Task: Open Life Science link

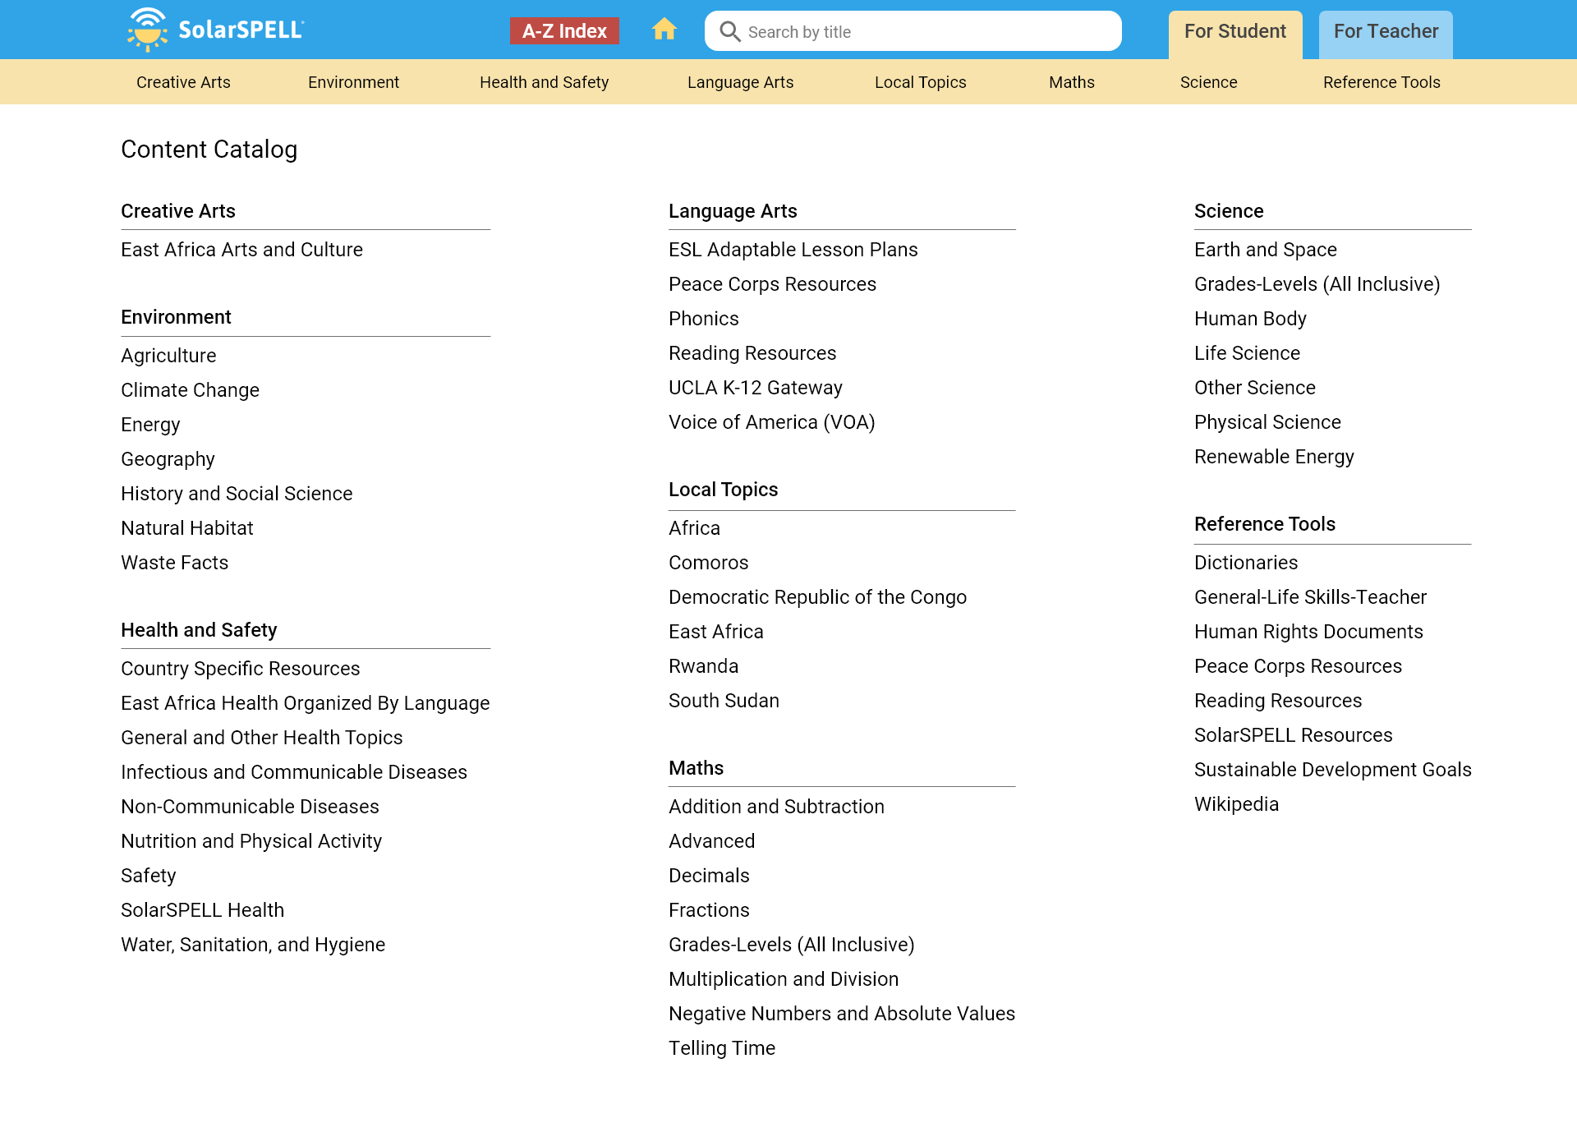Action: tap(1247, 353)
